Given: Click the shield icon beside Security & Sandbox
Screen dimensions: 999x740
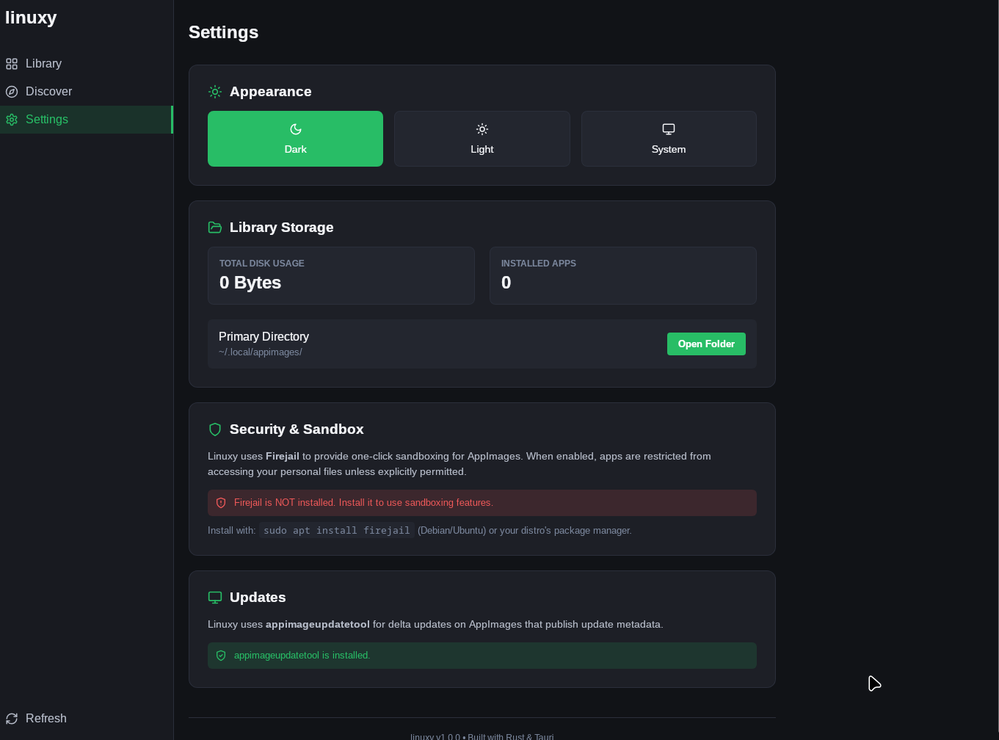Looking at the screenshot, I should tap(215, 429).
